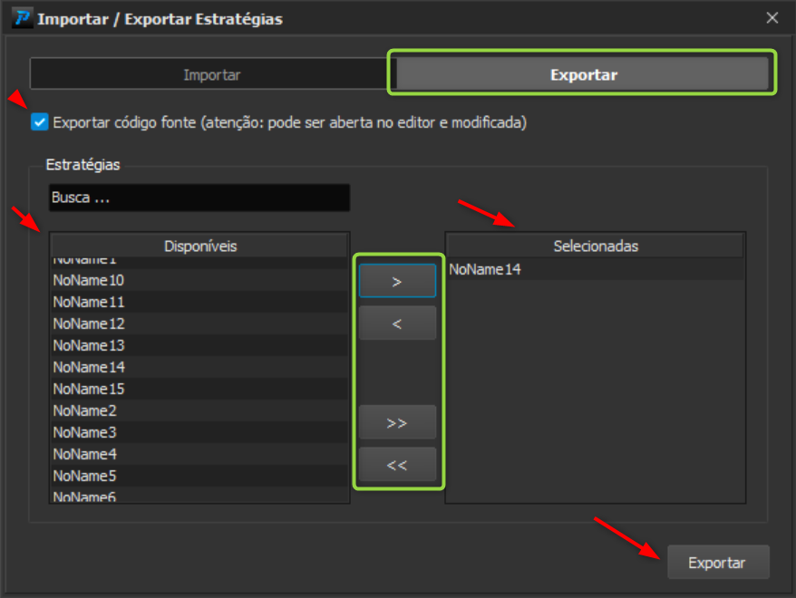Click the move-left '<' transfer icon
The width and height of the screenshot is (796, 598).
pos(396,322)
